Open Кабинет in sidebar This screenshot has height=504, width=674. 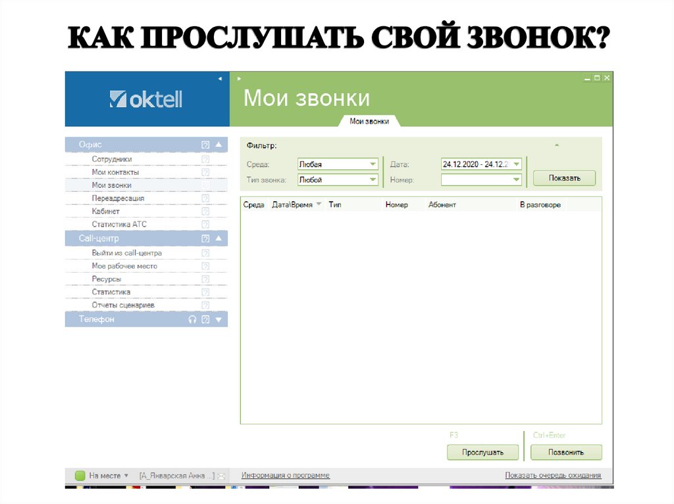tap(106, 211)
